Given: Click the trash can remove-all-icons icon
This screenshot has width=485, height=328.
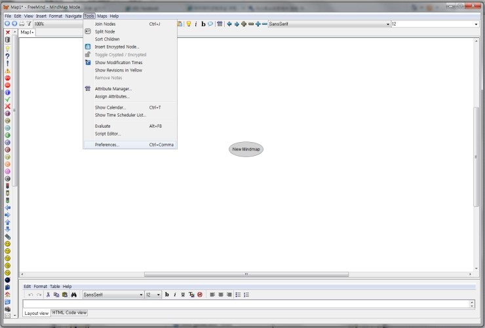Looking at the screenshot, I should click(x=7, y=40).
